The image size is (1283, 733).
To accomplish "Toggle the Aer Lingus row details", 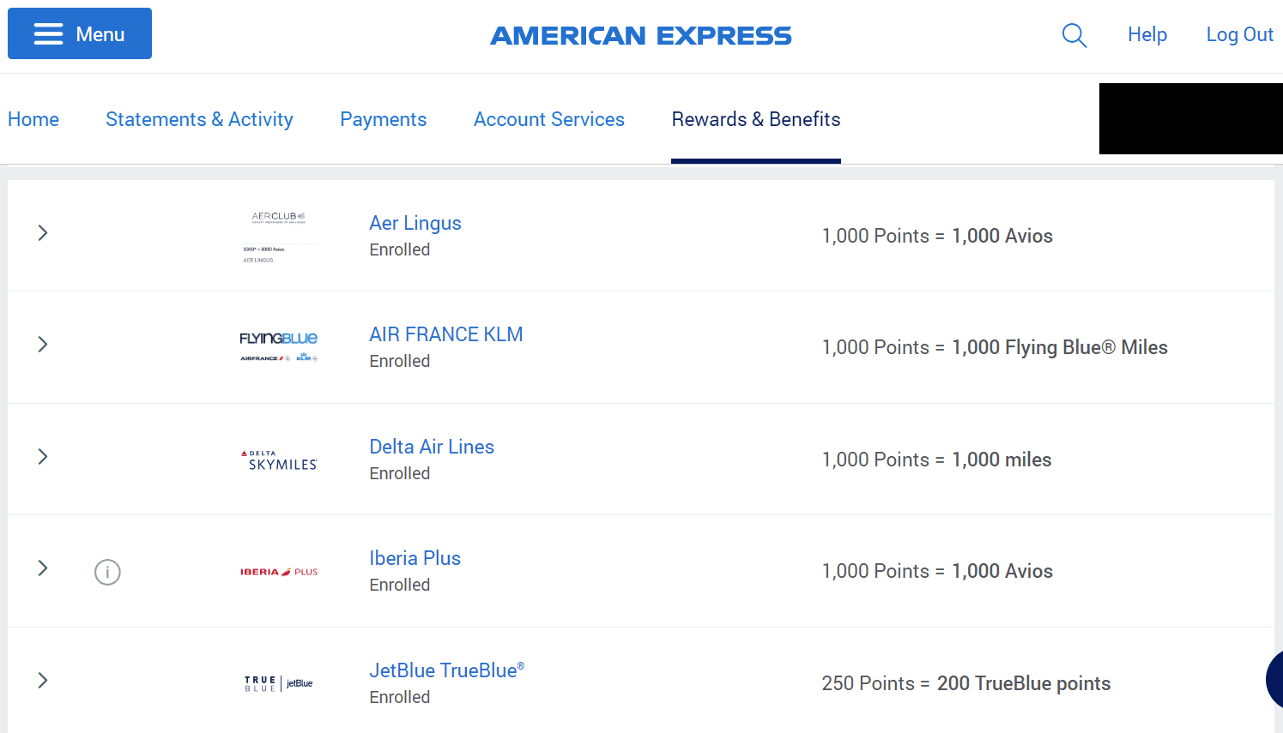I will click(43, 232).
